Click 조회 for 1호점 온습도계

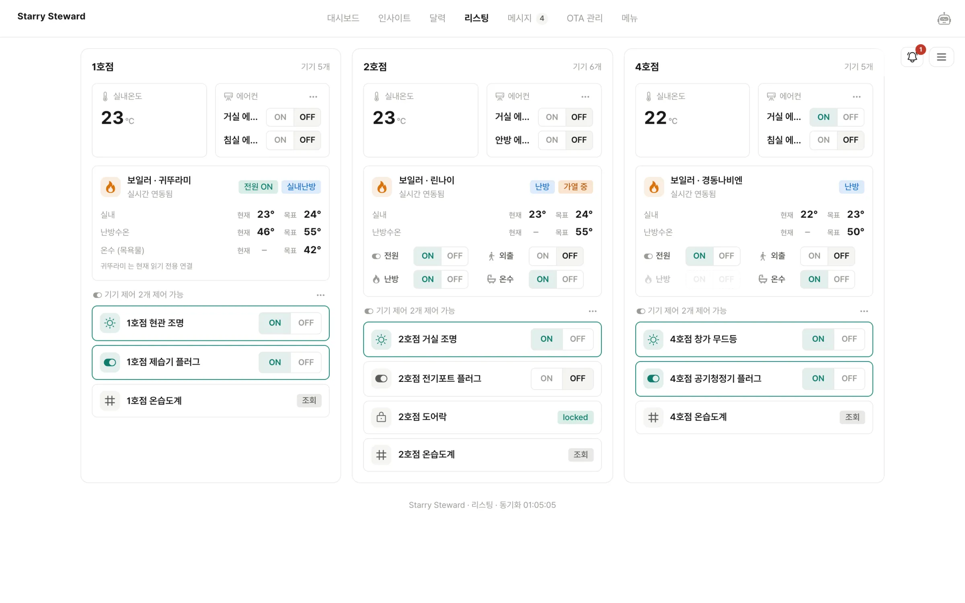coord(309,401)
